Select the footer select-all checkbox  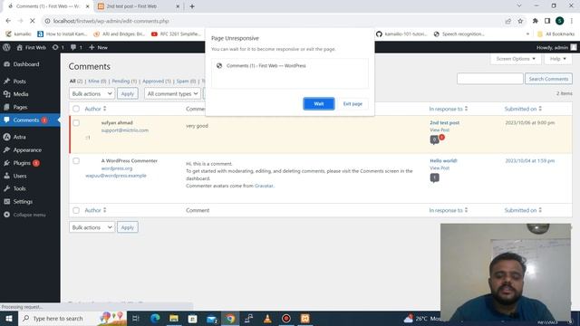pyautogui.click(x=76, y=210)
